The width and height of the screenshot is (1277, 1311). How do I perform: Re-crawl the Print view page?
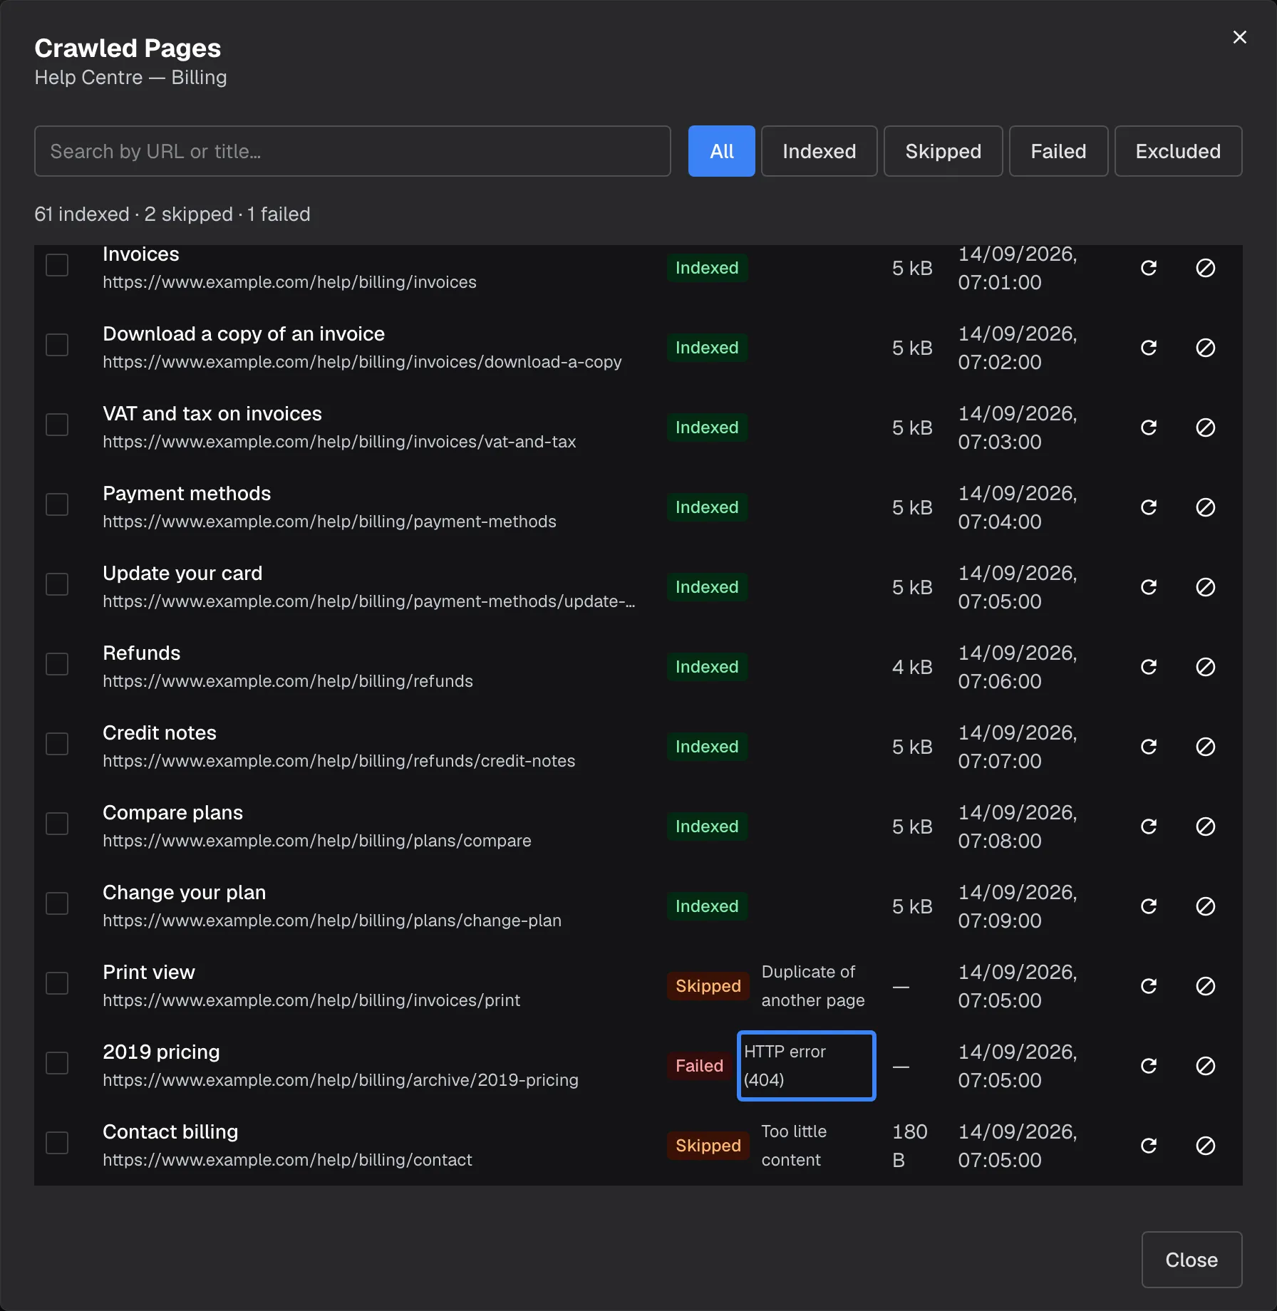(x=1148, y=986)
